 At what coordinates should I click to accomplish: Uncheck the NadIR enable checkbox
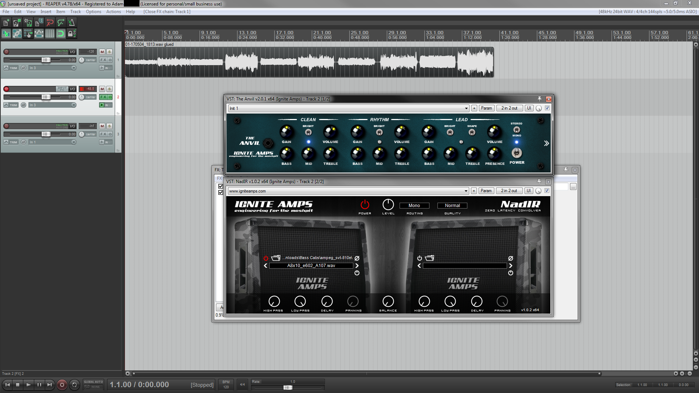[x=547, y=191]
